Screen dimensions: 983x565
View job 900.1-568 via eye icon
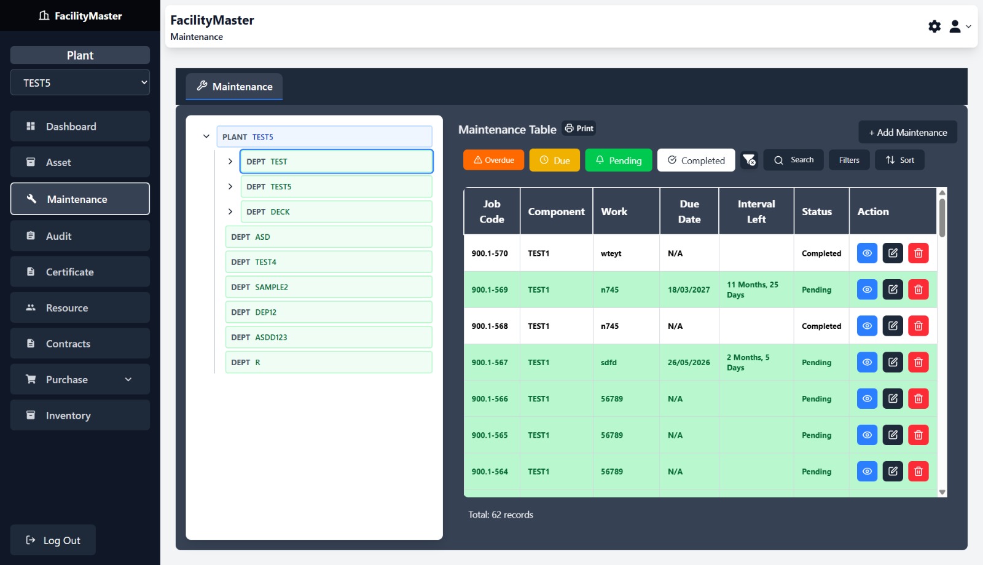pyautogui.click(x=867, y=326)
